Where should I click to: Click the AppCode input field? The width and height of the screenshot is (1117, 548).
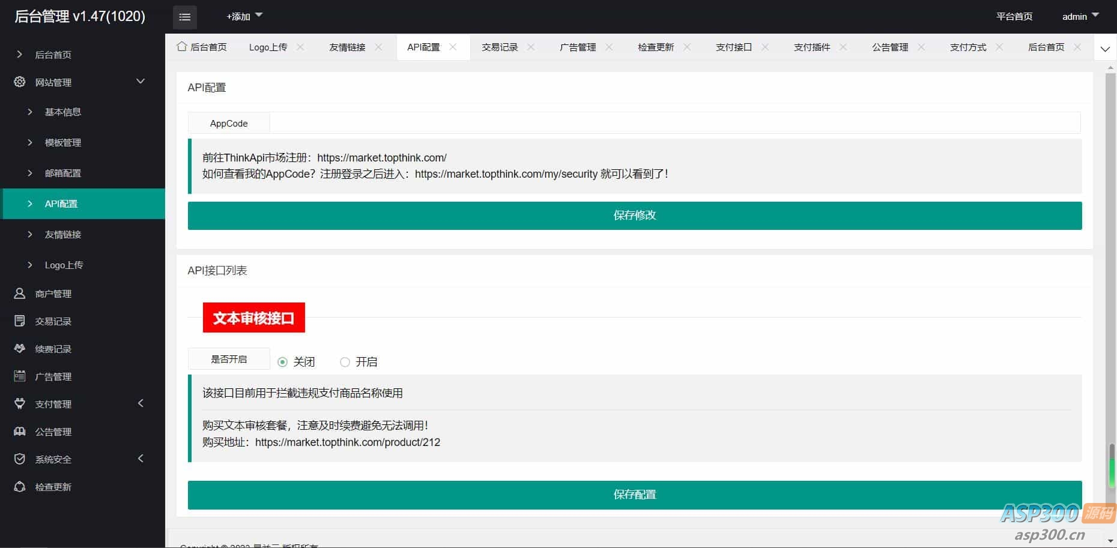(x=674, y=123)
